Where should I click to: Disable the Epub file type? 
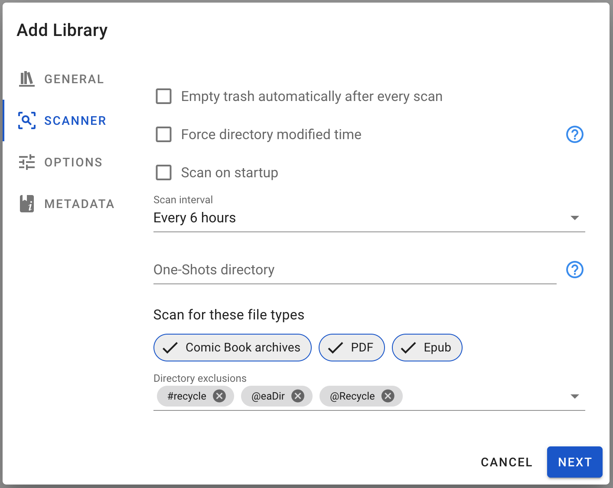(427, 347)
